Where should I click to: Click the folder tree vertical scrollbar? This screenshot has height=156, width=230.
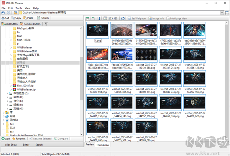point(81,78)
